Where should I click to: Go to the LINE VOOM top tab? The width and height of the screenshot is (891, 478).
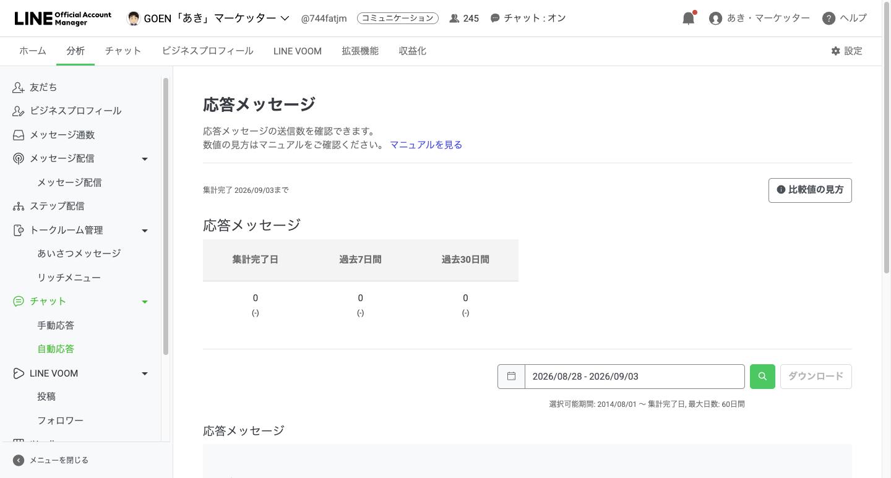298,51
